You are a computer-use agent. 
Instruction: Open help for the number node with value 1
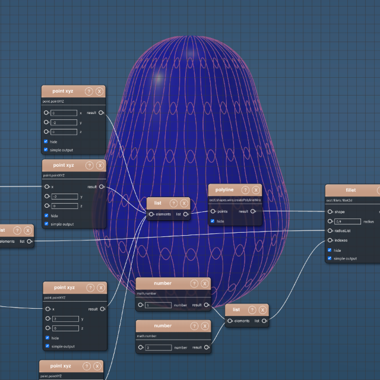tap(194, 284)
